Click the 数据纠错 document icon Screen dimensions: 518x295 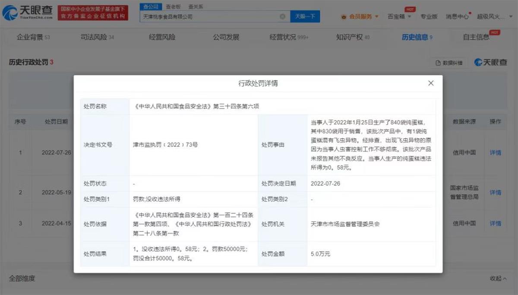(x=438, y=63)
